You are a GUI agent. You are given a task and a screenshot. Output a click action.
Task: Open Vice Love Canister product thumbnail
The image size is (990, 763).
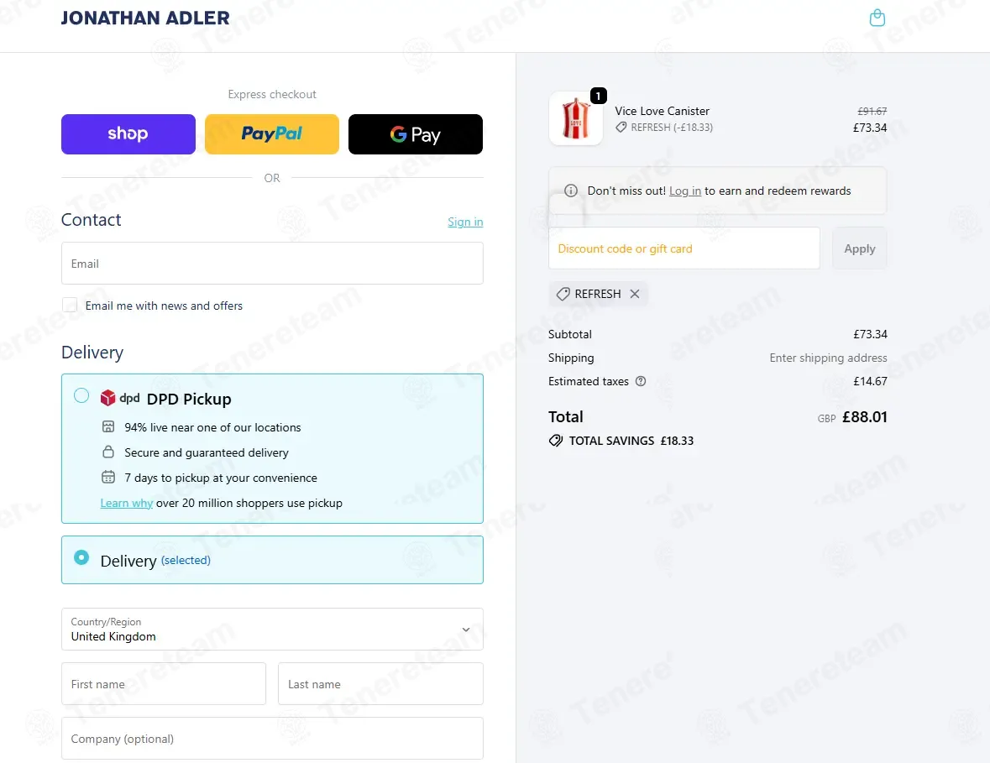tap(575, 118)
